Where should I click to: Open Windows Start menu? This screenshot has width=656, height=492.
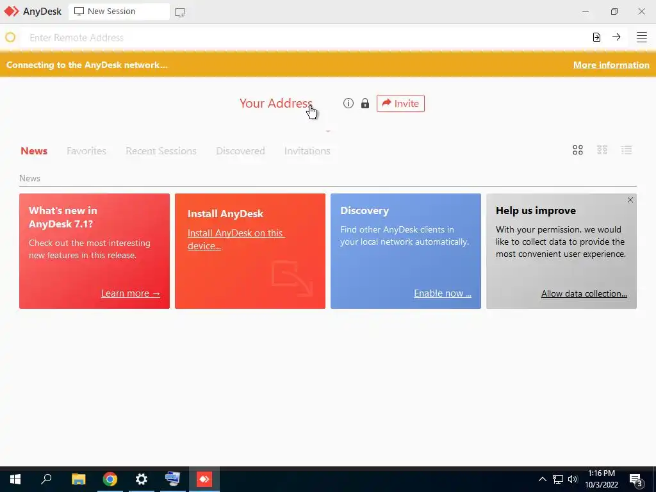15,479
